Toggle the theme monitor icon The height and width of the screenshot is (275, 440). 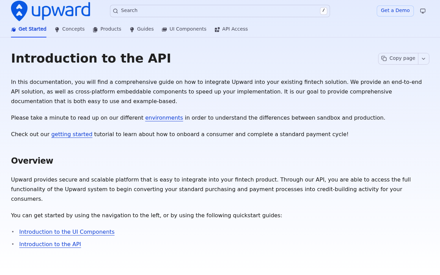pos(423,11)
